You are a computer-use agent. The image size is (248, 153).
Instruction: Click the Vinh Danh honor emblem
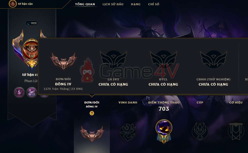coord(128,132)
